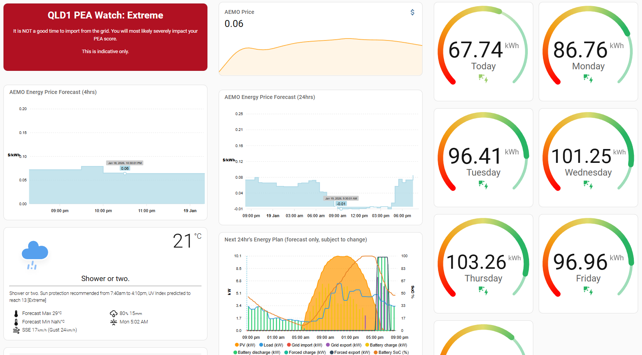This screenshot has height=355, width=642.
Task: Click the wind icon beside SSE 17km/h
Action: pyautogui.click(x=16, y=330)
